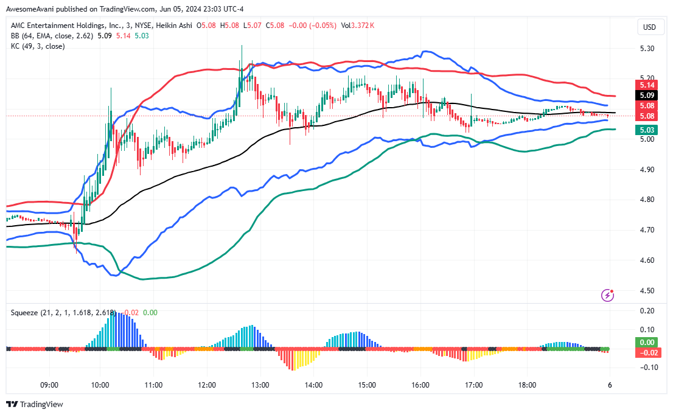Click the 13:00 time axis label
The width and height of the screenshot is (673, 415).
pos(260,385)
